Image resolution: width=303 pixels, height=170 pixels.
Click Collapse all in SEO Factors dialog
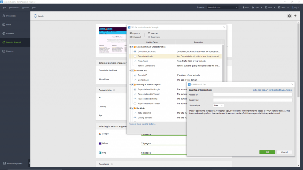(x=136, y=37)
